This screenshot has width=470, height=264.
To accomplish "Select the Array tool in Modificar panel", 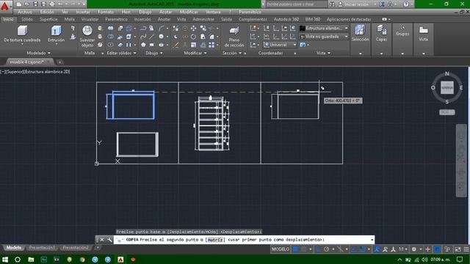I will tap(211, 45).
